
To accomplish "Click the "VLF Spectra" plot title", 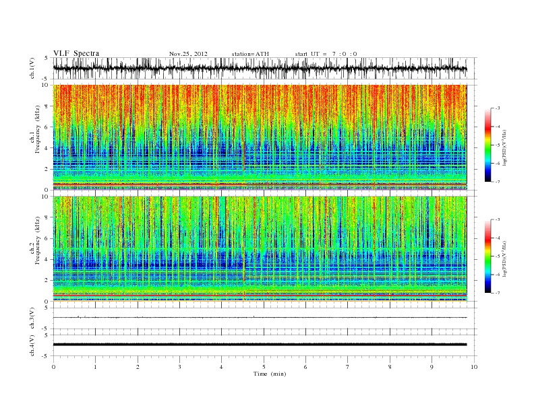I will pos(76,53).
